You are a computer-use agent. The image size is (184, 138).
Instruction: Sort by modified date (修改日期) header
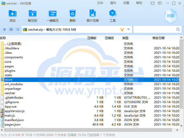click(x=158, y=38)
